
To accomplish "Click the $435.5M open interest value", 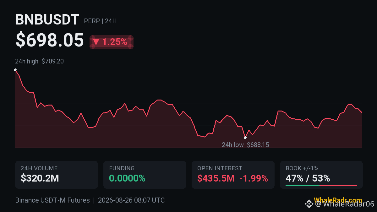I will pos(216,178).
